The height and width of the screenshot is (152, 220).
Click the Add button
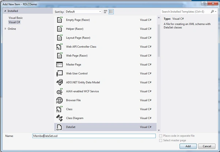coord(188,146)
